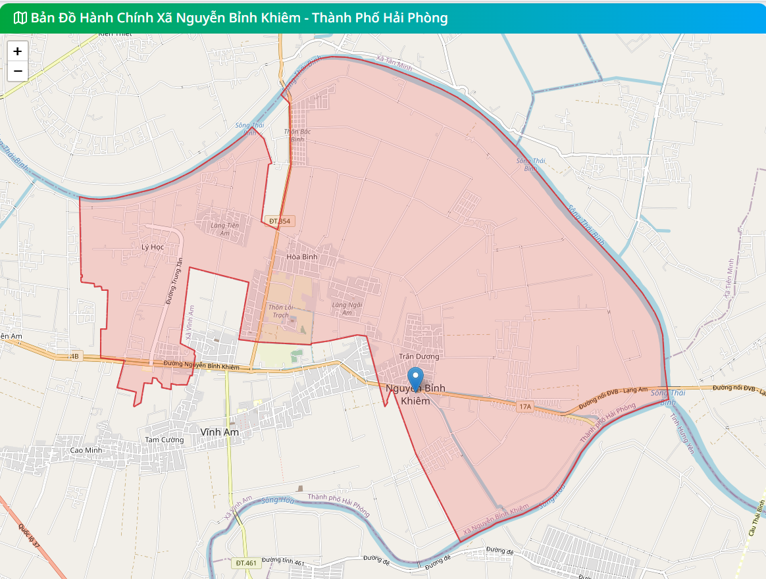Click the zoom out minus button
This screenshot has height=579, width=766.
[18, 71]
